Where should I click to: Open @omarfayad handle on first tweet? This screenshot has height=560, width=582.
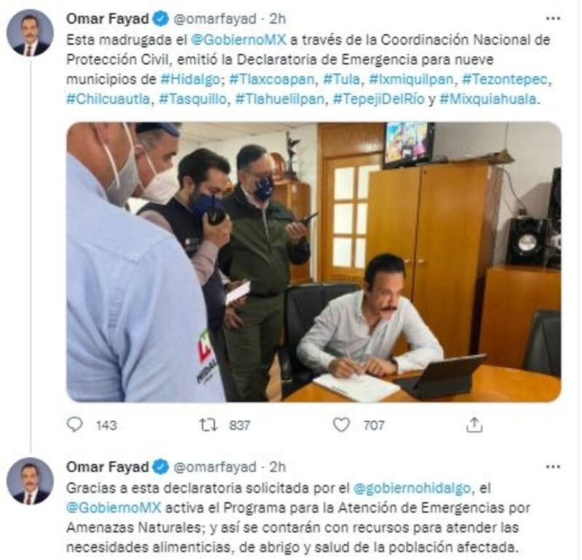[x=215, y=19]
